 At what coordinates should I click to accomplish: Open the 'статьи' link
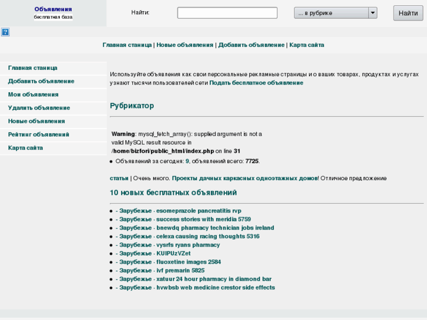click(x=119, y=178)
